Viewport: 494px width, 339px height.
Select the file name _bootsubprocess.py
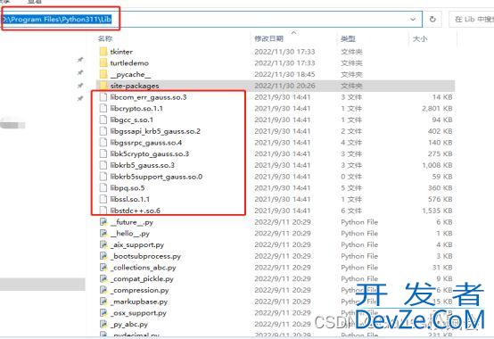click(145, 256)
